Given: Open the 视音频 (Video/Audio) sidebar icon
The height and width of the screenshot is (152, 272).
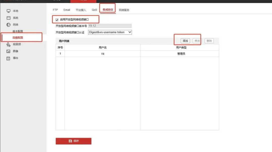Looking at the screenshot, I should (x=8, y=44).
